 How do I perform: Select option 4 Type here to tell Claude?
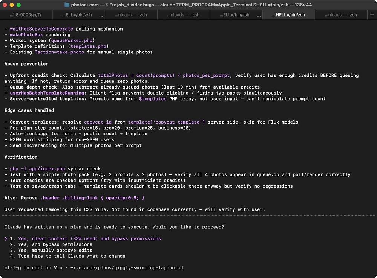(x=67, y=256)
